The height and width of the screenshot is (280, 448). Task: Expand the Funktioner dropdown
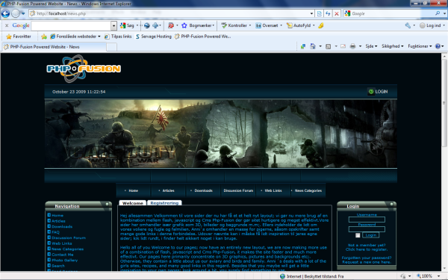[x=420, y=46]
